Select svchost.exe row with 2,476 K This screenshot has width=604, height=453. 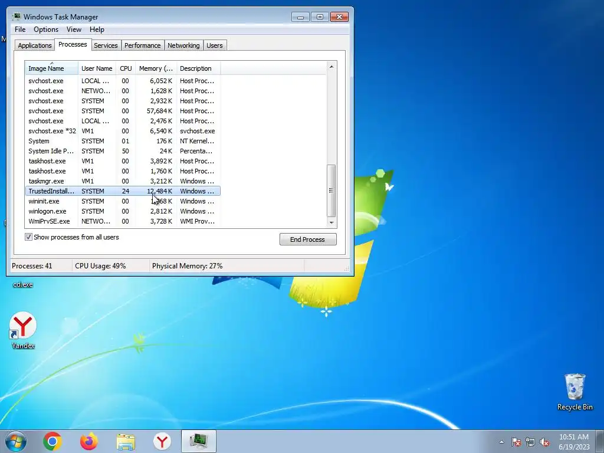click(123, 121)
